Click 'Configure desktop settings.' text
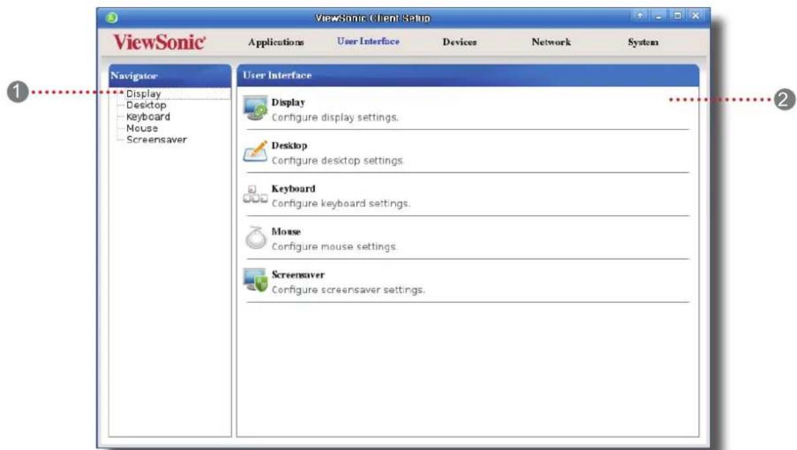 [338, 161]
